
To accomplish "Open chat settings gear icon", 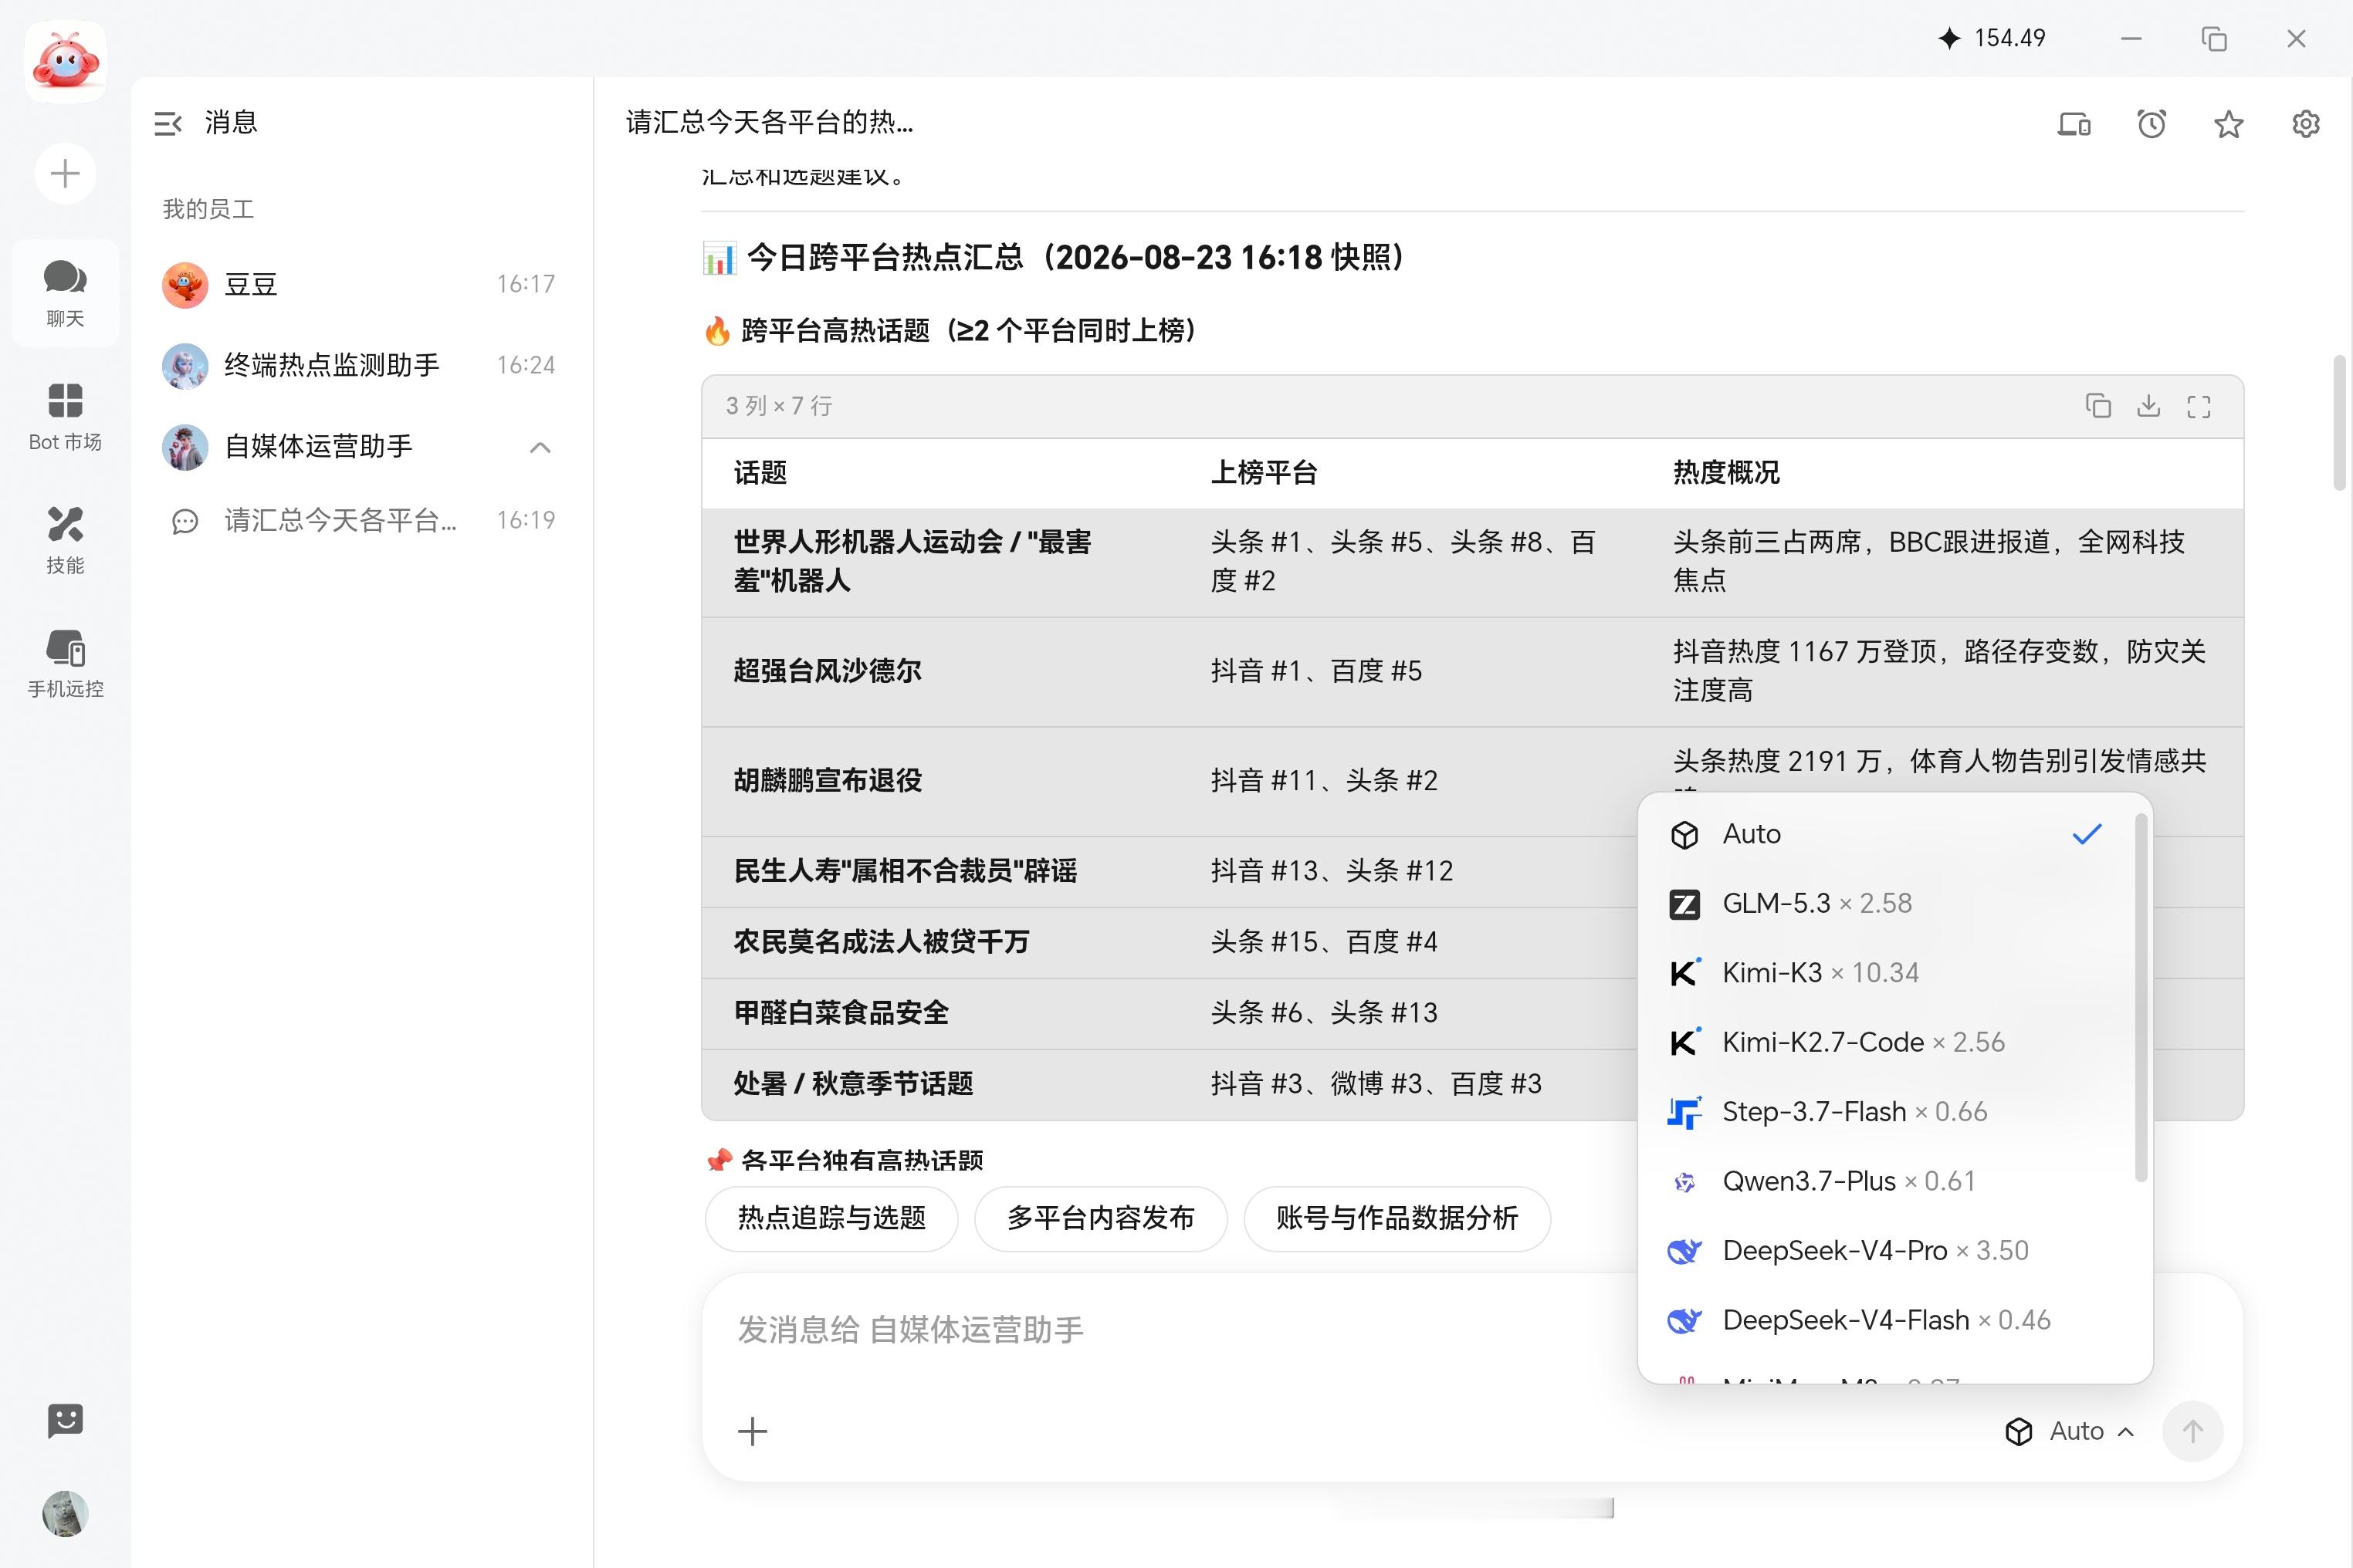I will pyautogui.click(x=2305, y=124).
